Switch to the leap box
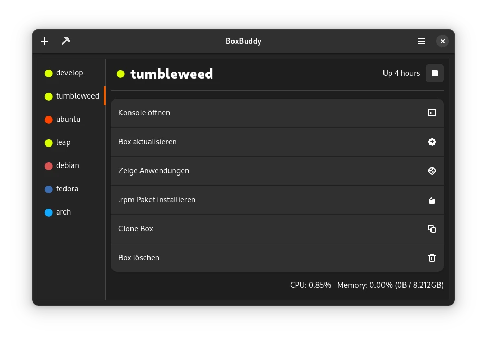Image resolution: width=487 pixels, height=341 pixels. [x=62, y=142]
